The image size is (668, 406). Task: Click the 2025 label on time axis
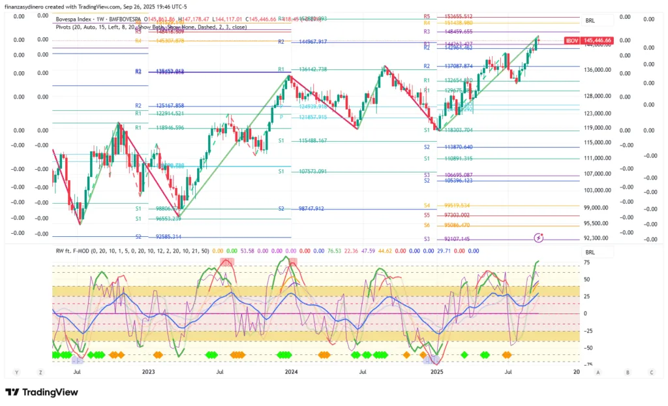pyautogui.click(x=436, y=372)
